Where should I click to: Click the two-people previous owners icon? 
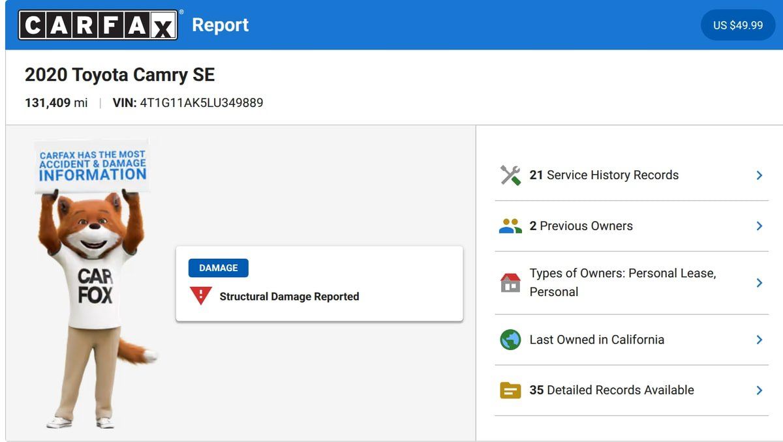click(x=510, y=226)
